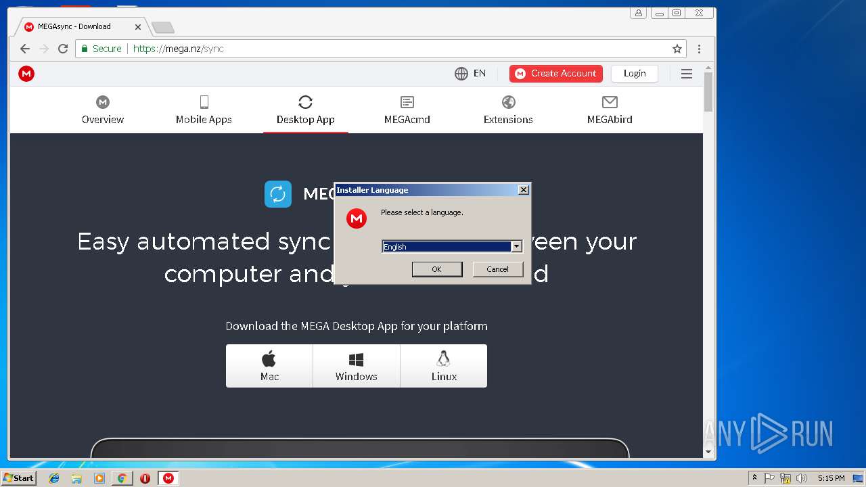Screen dimensions: 866x487
Task: Open the MEGAbird section
Action: 610,110
